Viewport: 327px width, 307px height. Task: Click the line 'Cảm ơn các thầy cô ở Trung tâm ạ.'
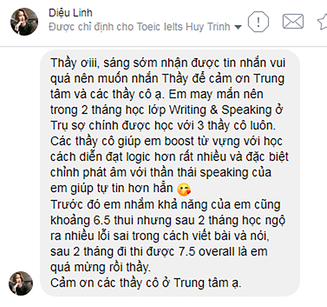tap(146, 283)
